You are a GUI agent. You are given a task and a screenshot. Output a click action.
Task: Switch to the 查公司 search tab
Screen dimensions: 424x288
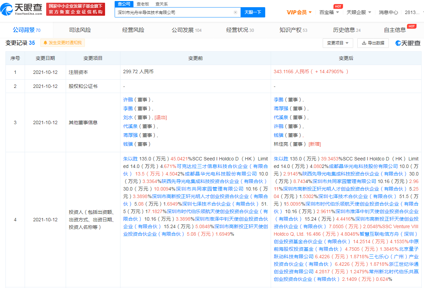point(124,4)
